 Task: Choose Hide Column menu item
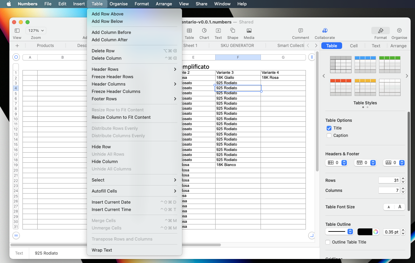pyautogui.click(x=134, y=162)
